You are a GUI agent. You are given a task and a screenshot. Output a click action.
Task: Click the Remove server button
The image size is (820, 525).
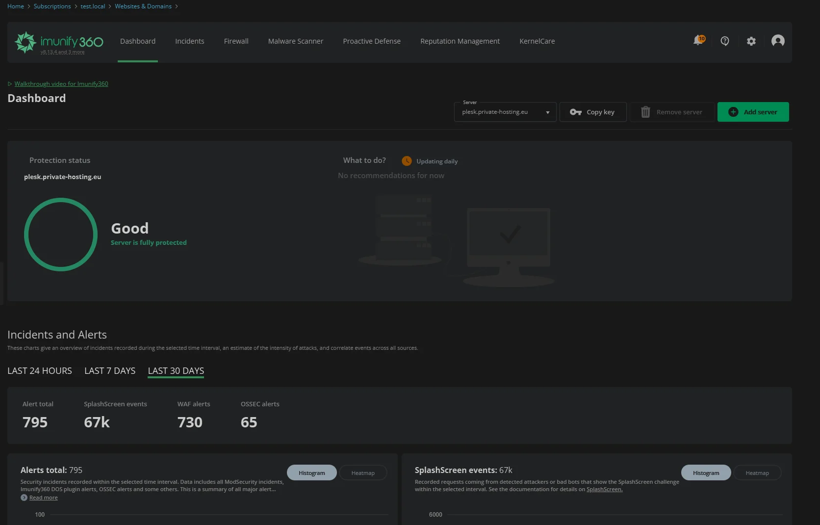point(672,112)
